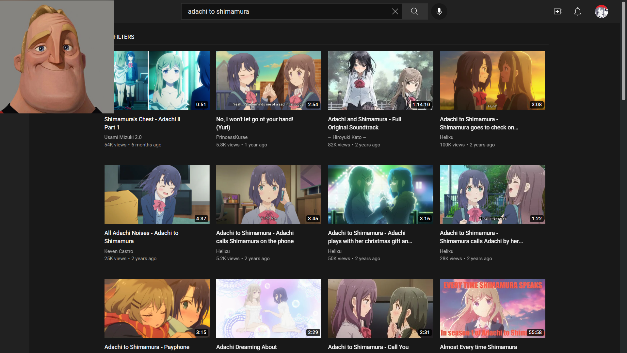Expand the FILTERS options
This screenshot has height=353, width=627.
tap(124, 37)
